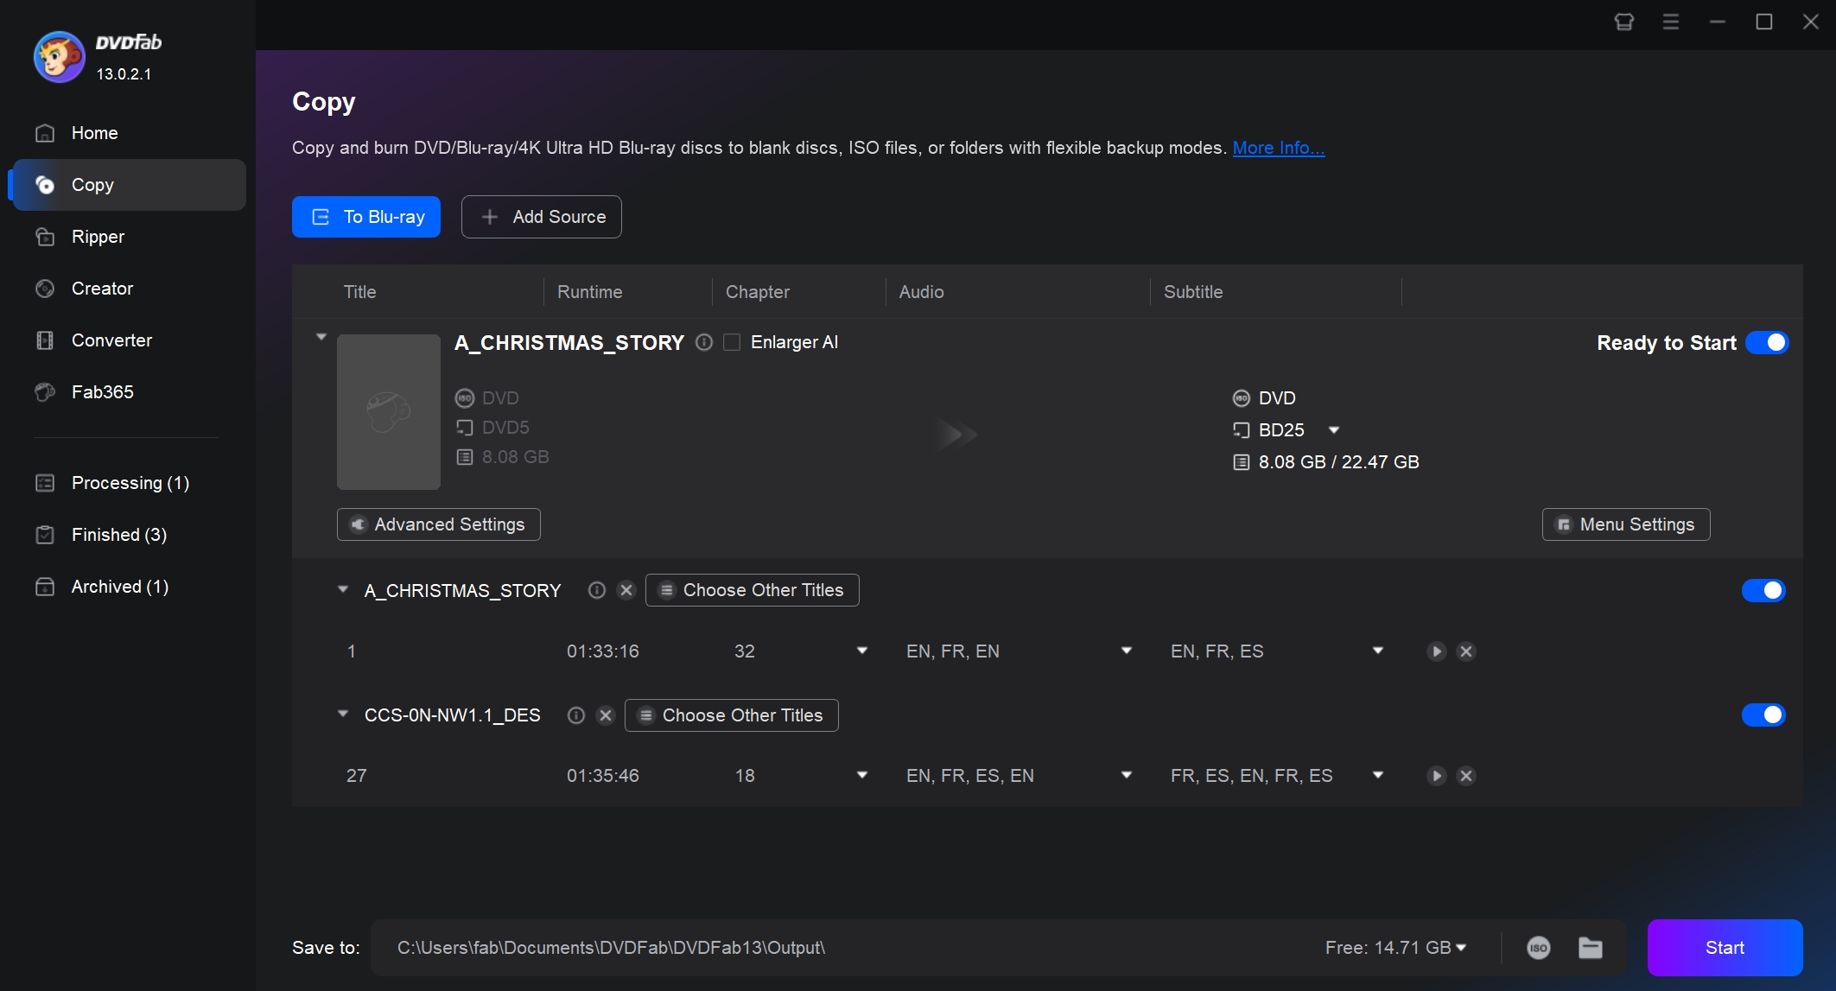
Task: Choose ISO as the output destination
Action: pos(1540,947)
